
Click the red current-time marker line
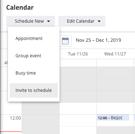point(11,132)
